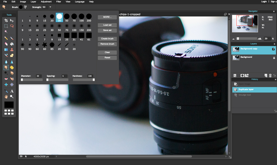
Task: Open the View menu
Action: (68, 2)
